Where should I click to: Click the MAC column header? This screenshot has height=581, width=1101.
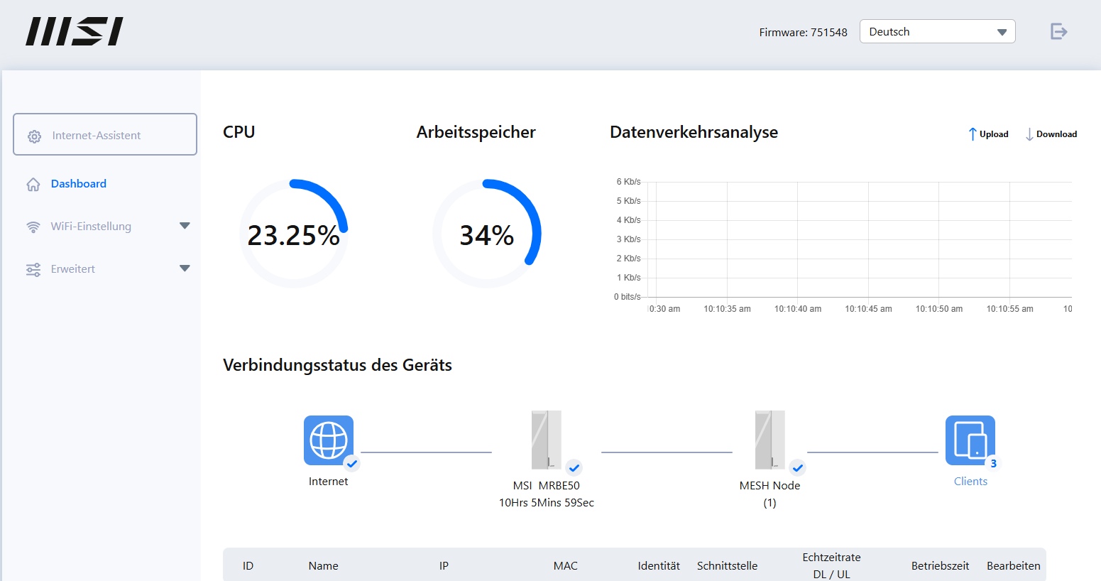(x=566, y=566)
